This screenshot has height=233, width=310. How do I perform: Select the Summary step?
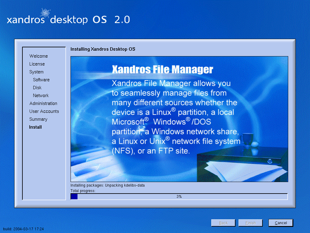[38, 119]
